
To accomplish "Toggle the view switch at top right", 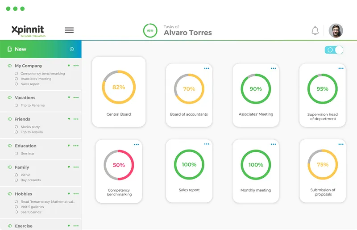I will 334,50.
